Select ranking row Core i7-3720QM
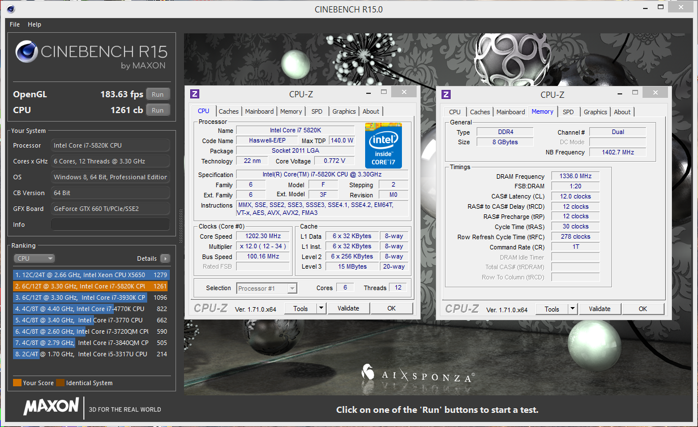The image size is (698, 427). click(91, 331)
